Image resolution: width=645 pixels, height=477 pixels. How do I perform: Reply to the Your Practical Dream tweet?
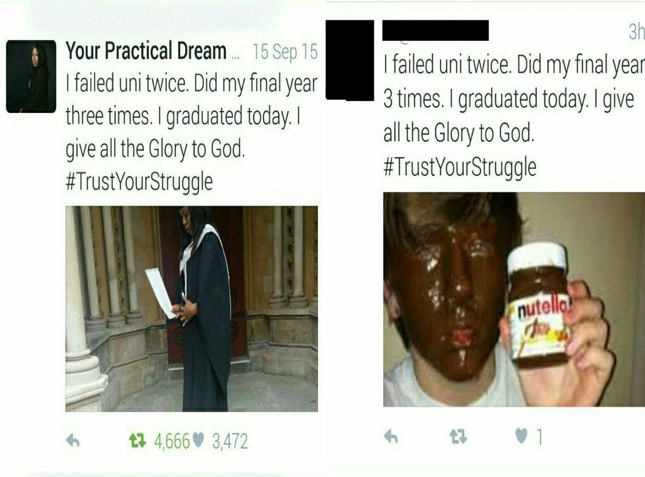click(x=73, y=441)
